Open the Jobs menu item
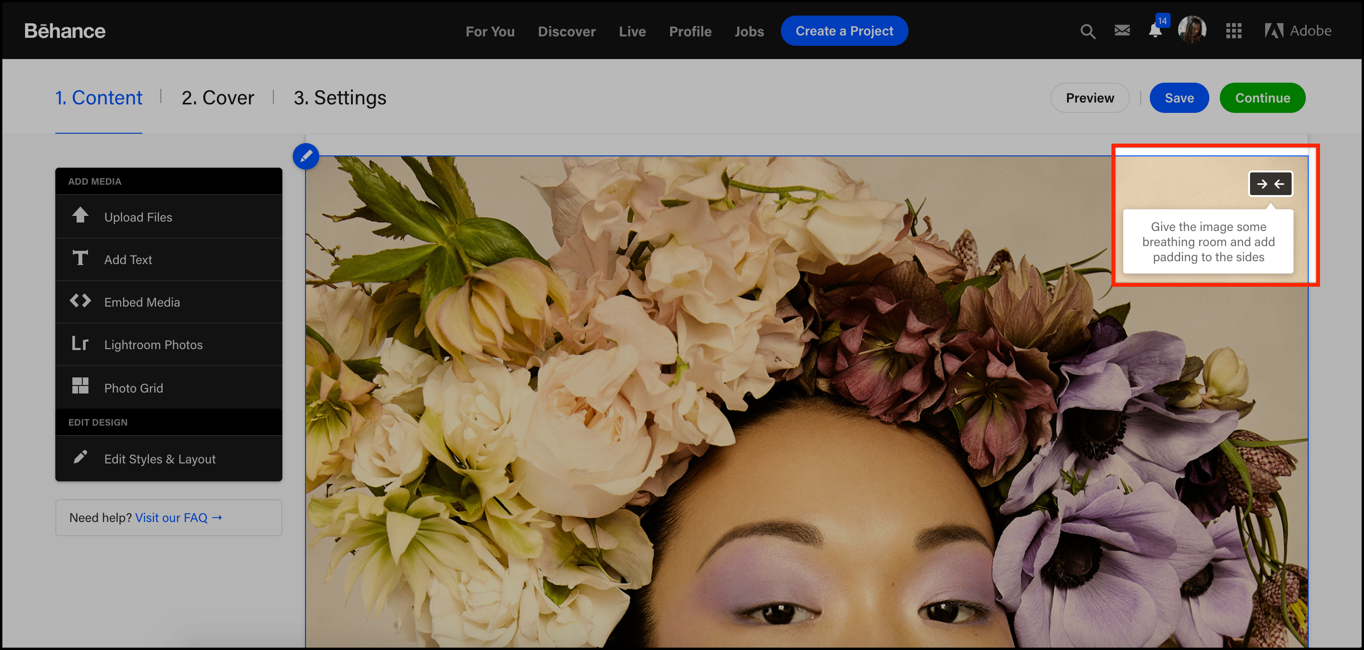 pyautogui.click(x=749, y=32)
